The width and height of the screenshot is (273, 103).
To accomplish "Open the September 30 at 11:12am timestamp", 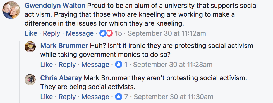I will 167,33.
